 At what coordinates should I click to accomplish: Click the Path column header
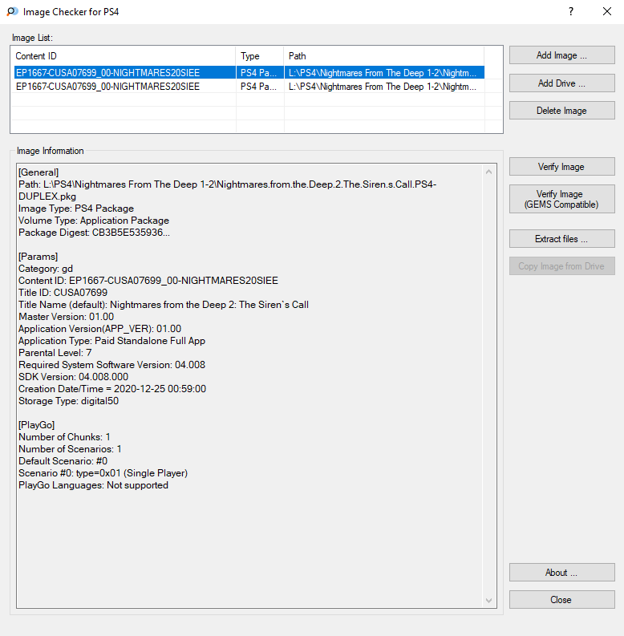click(x=384, y=56)
